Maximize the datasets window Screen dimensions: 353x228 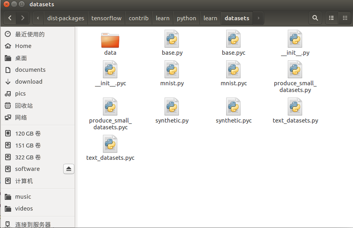coord(21,4)
